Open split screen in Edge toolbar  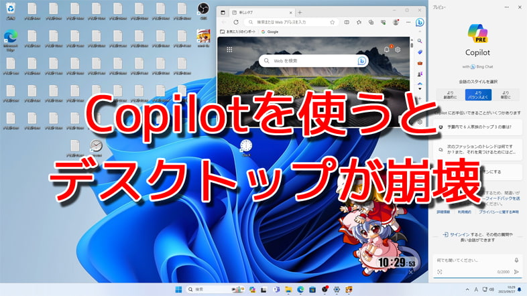[x=347, y=22]
